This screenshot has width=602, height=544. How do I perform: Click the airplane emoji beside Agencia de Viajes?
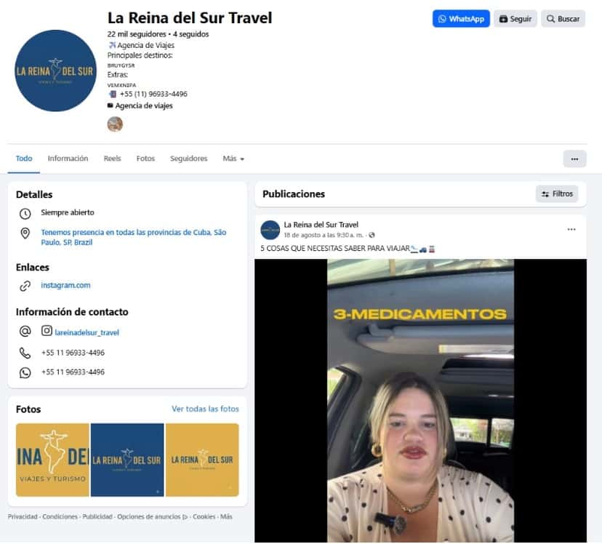pyautogui.click(x=112, y=45)
